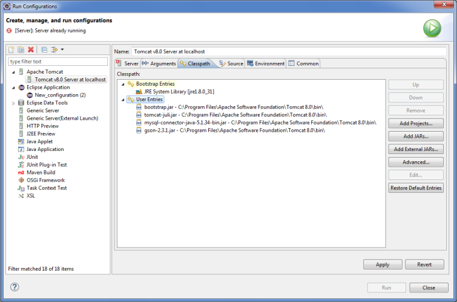Click the Advanced... button
457x302 pixels.
pyautogui.click(x=416, y=162)
